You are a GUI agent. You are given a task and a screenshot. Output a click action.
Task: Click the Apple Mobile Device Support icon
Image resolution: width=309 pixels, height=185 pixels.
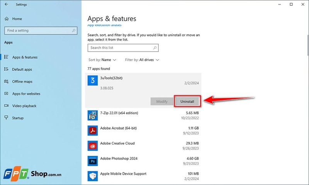(93, 176)
